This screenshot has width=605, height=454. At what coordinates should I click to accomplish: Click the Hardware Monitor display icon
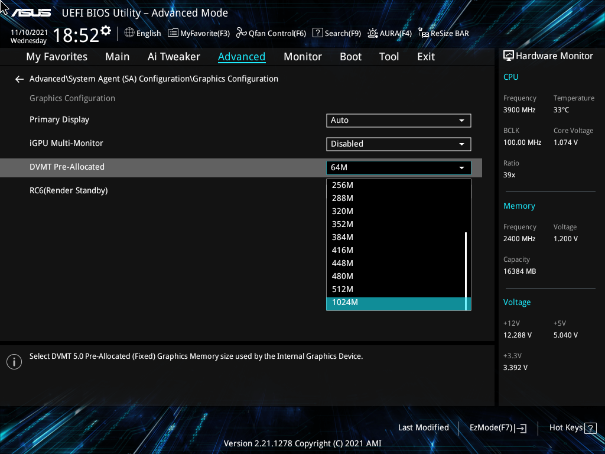tap(509, 56)
